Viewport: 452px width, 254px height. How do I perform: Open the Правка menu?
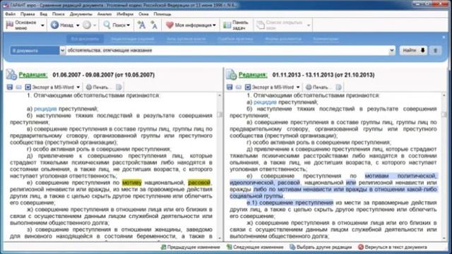click(x=28, y=14)
